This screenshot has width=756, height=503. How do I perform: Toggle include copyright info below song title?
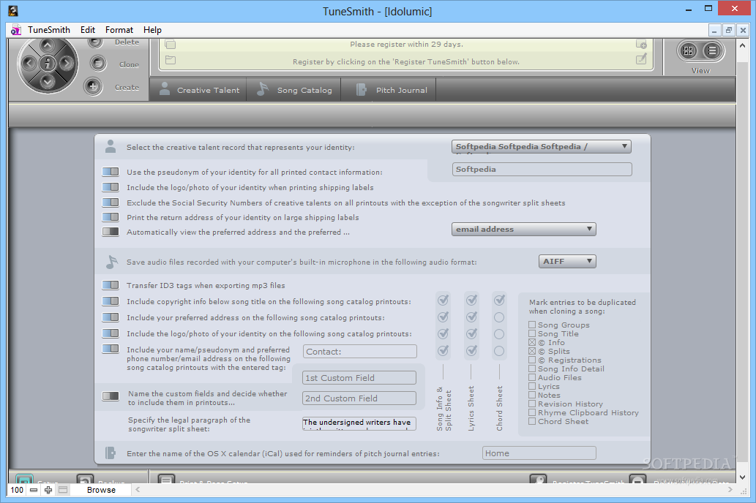coord(111,301)
